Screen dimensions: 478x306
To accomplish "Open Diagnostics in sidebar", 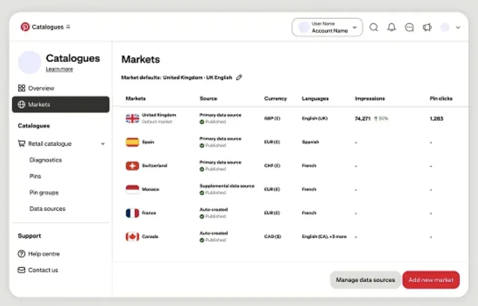I will tap(46, 160).
